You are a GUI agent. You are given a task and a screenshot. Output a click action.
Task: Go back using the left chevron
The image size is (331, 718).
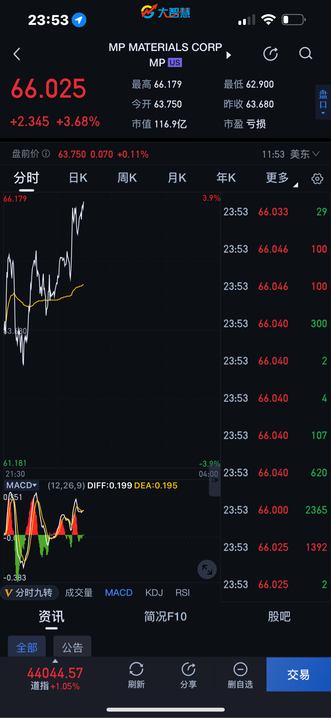tap(17, 54)
